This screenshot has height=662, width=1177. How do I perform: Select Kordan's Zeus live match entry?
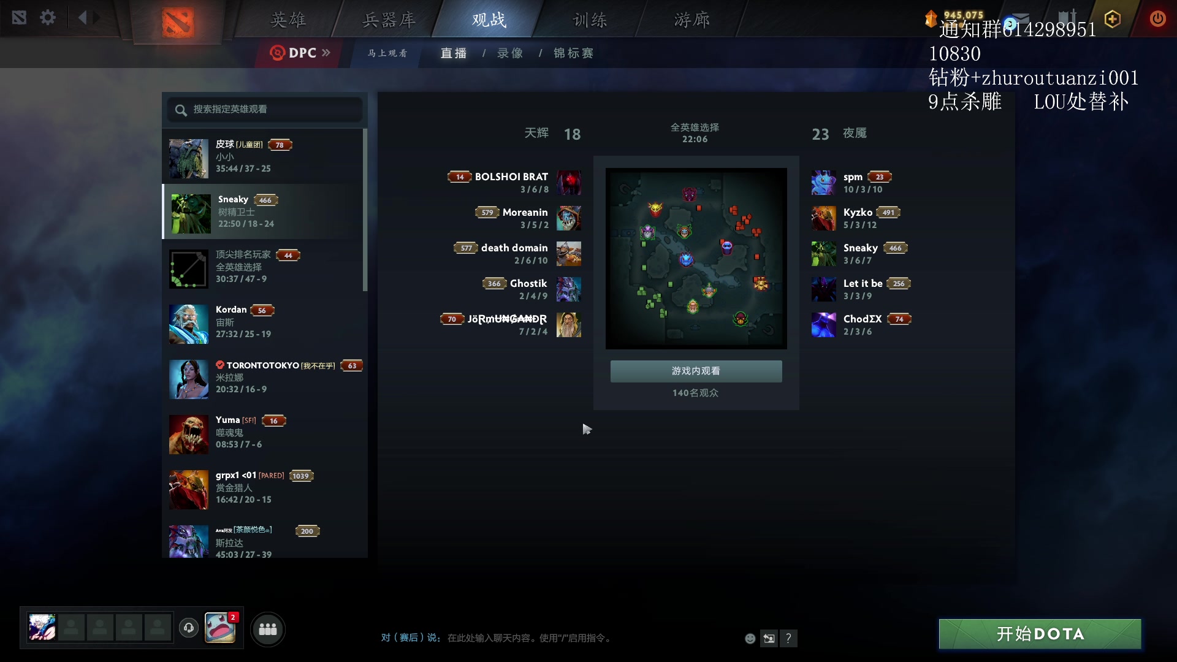(265, 322)
